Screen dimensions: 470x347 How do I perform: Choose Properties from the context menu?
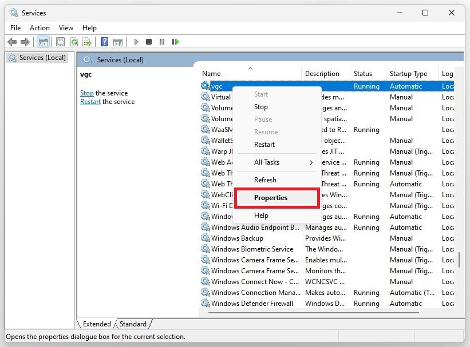(x=271, y=198)
